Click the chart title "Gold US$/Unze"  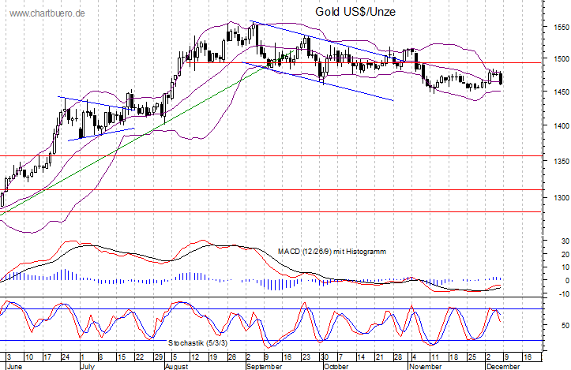pyautogui.click(x=355, y=12)
